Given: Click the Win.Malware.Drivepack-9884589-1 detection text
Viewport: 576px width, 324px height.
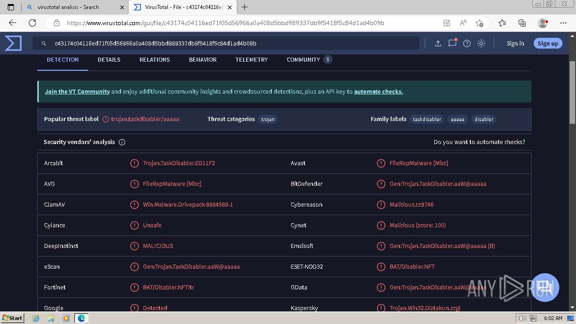Looking at the screenshot, I should click(188, 205).
